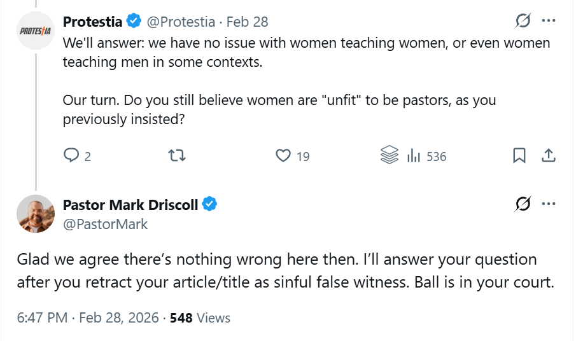Open more options for Mark Driscoll tweet
This screenshot has height=341, width=576.
[549, 204]
